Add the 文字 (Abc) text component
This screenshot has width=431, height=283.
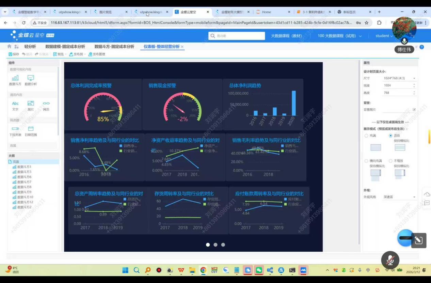pos(15,104)
